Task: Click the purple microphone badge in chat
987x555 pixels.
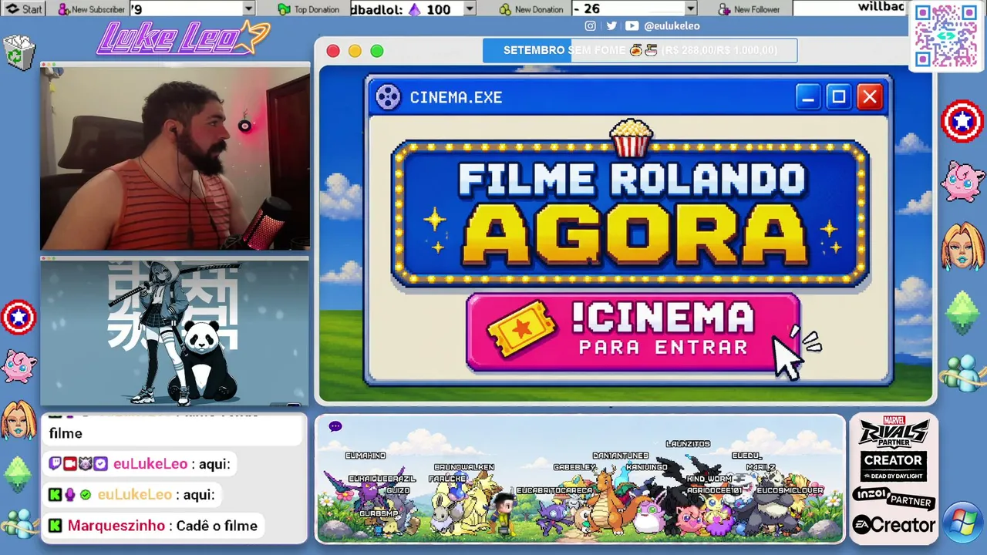Action: [x=69, y=495]
